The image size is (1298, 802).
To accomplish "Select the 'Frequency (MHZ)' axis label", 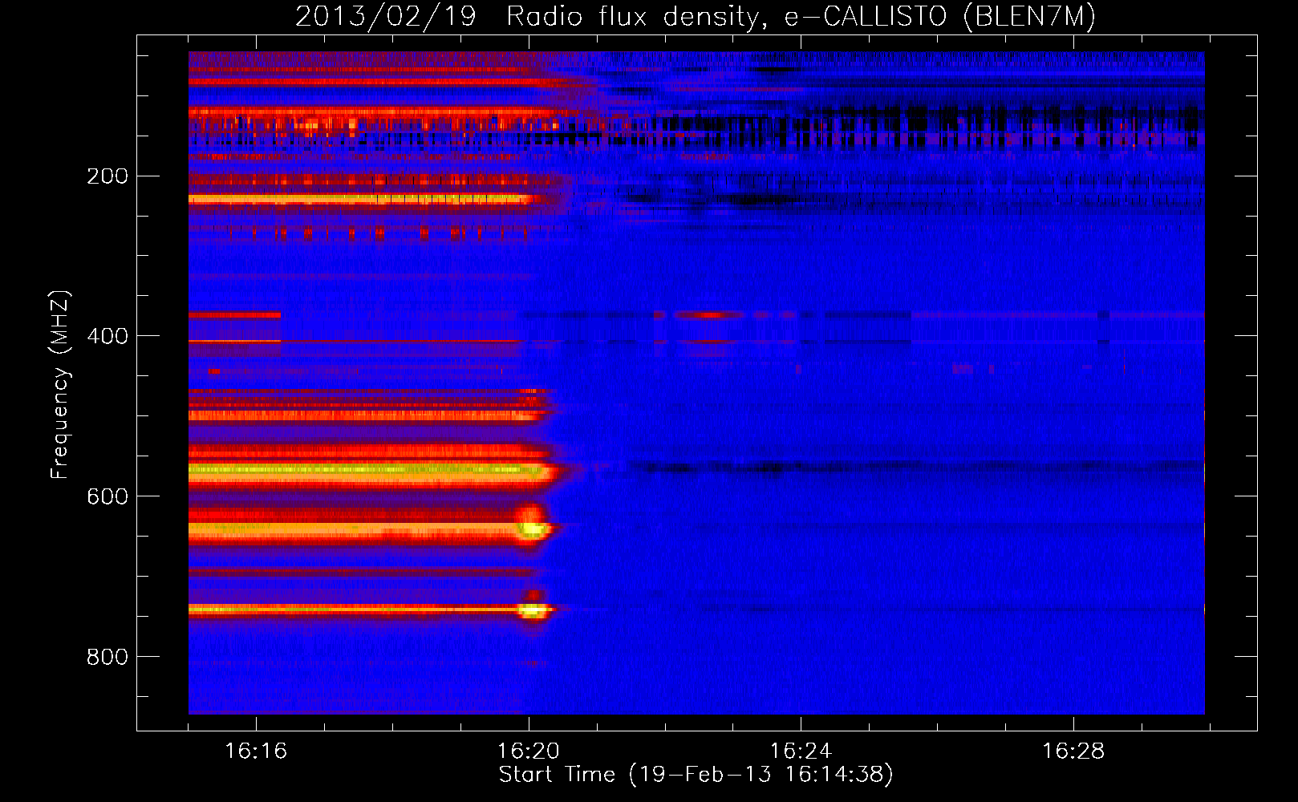I will [x=60, y=385].
